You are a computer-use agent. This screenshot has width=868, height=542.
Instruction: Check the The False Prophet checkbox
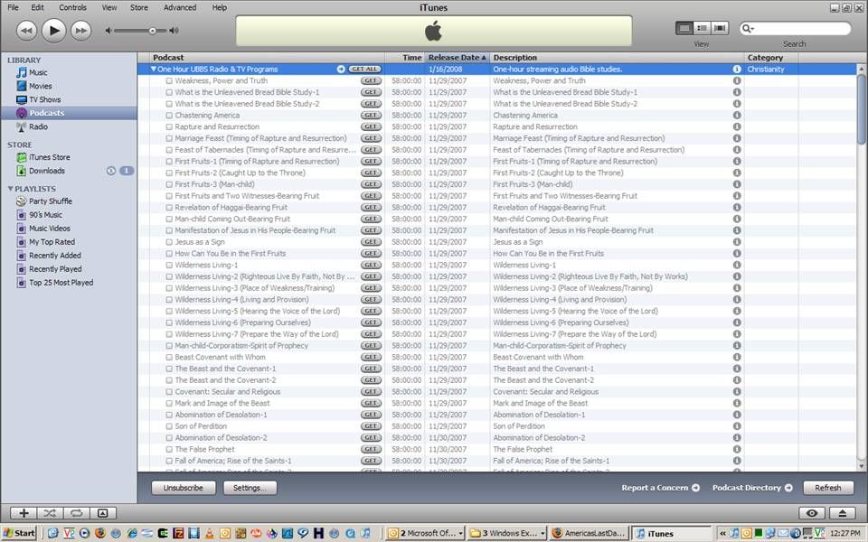pos(169,449)
